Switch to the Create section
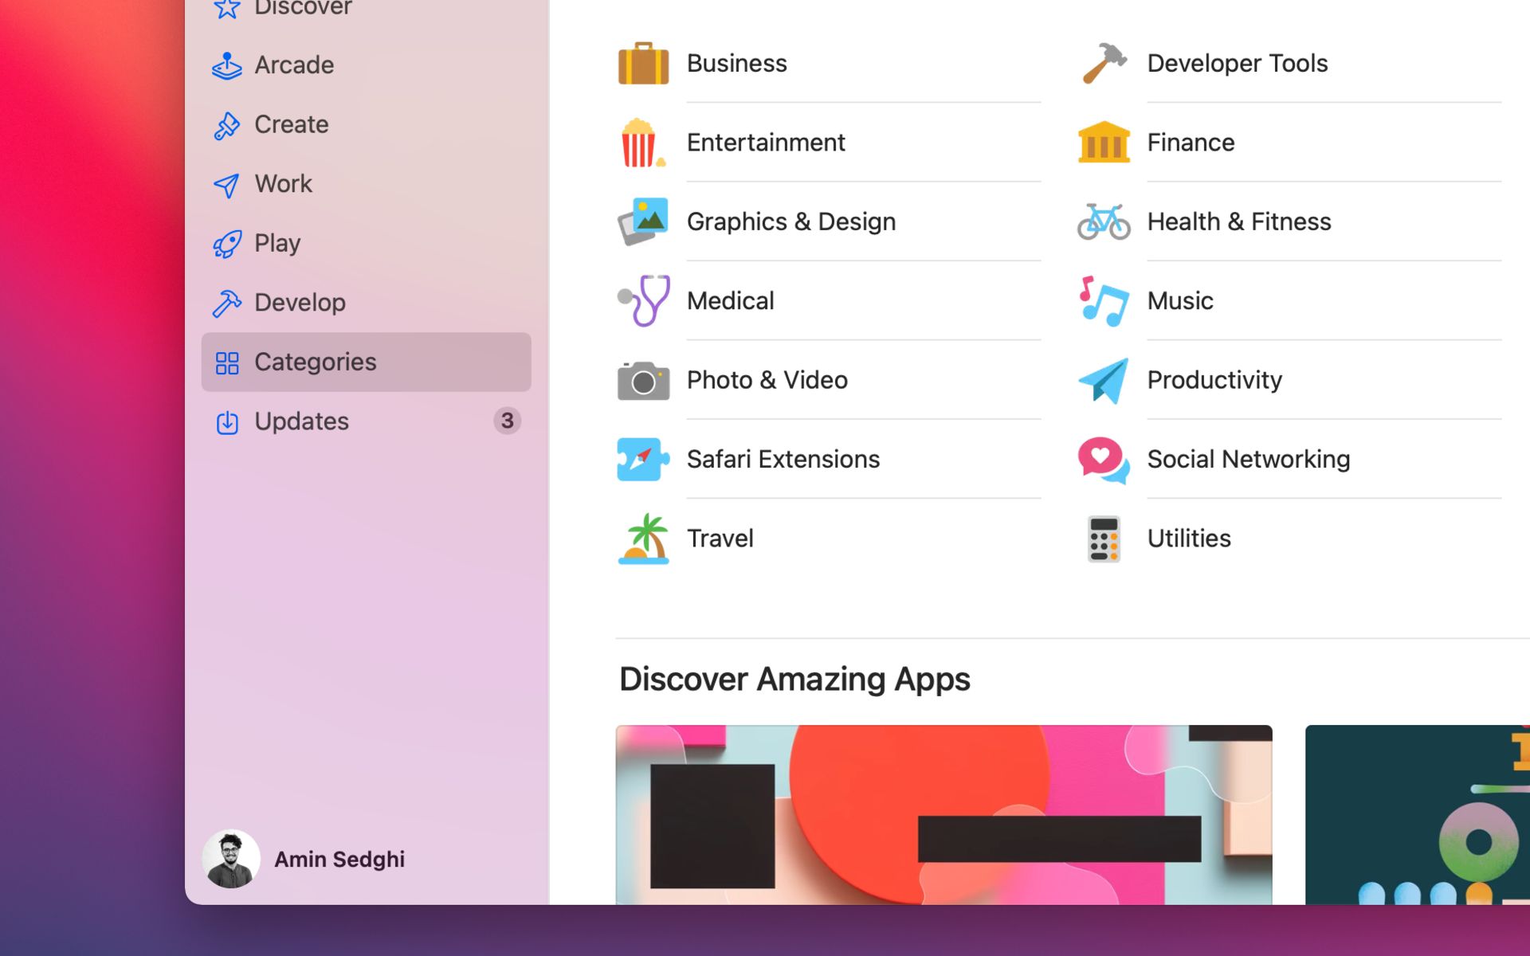Viewport: 1530px width, 956px height. (x=291, y=124)
